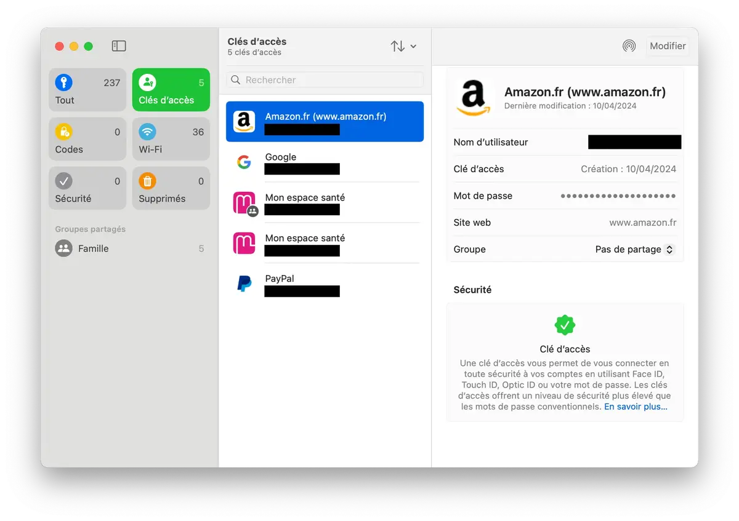This screenshot has width=739, height=521.
Task: Toggle the sidebar visibility icon
Action: pyautogui.click(x=118, y=46)
